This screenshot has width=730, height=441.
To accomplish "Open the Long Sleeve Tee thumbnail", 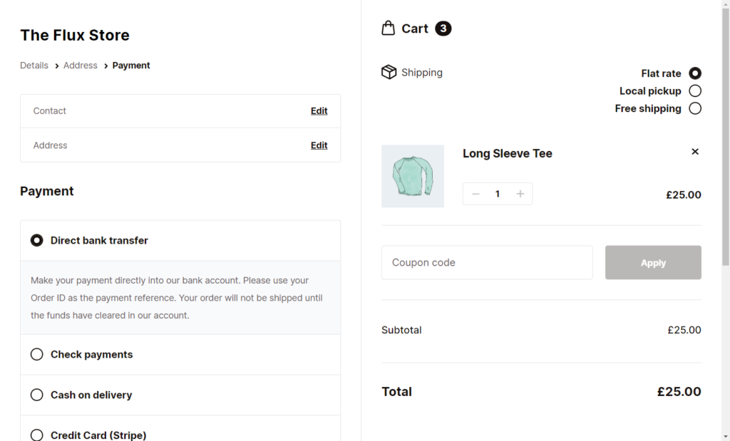I will (413, 176).
